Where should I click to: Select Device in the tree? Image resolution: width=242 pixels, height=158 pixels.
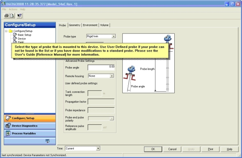[x=22, y=38]
